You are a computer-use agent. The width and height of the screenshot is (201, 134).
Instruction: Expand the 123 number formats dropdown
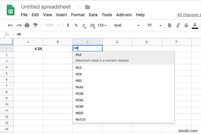(x=102, y=25)
